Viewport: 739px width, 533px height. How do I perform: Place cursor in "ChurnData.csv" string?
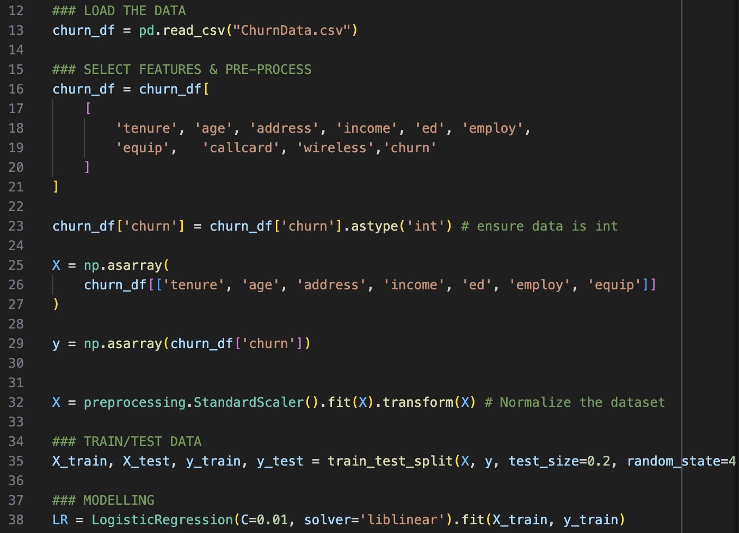coord(292,30)
